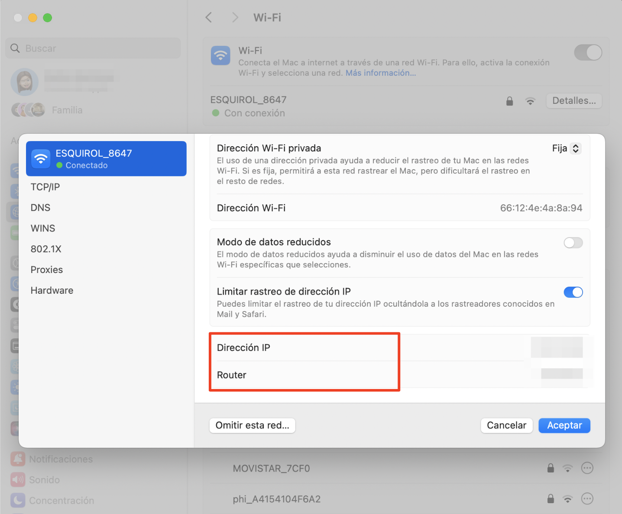The image size is (622, 514).
Task: Click the Concentración moon icon
Action: [17, 500]
